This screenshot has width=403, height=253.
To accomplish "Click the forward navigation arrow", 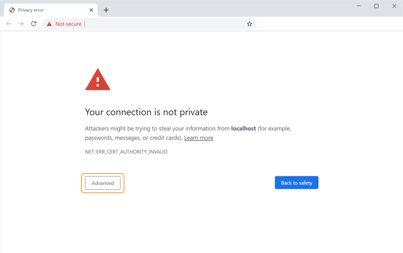I will [x=21, y=24].
